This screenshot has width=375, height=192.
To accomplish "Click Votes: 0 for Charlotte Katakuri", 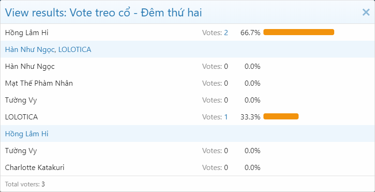I will (215, 168).
